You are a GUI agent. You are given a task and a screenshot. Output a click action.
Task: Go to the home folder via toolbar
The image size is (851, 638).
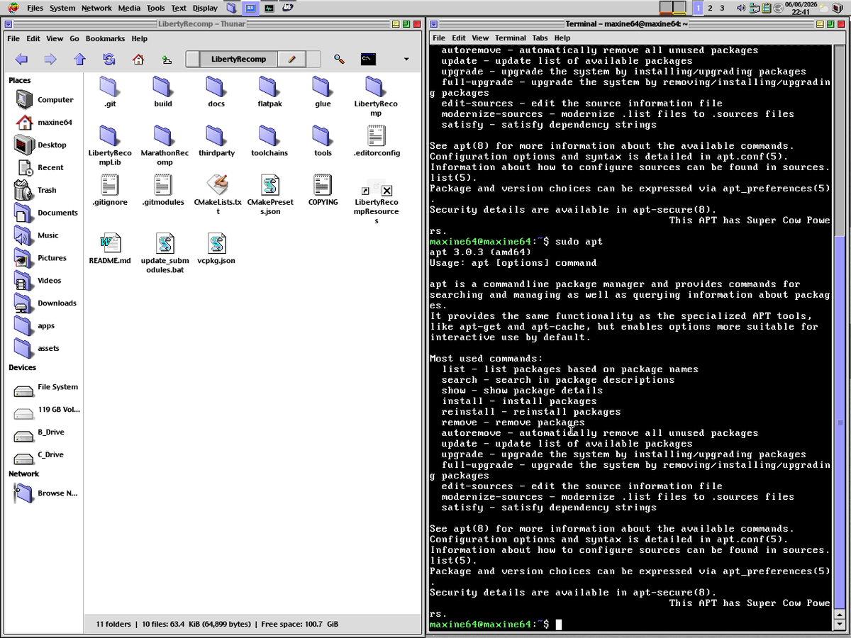pyautogui.click(x=138, y=59)
